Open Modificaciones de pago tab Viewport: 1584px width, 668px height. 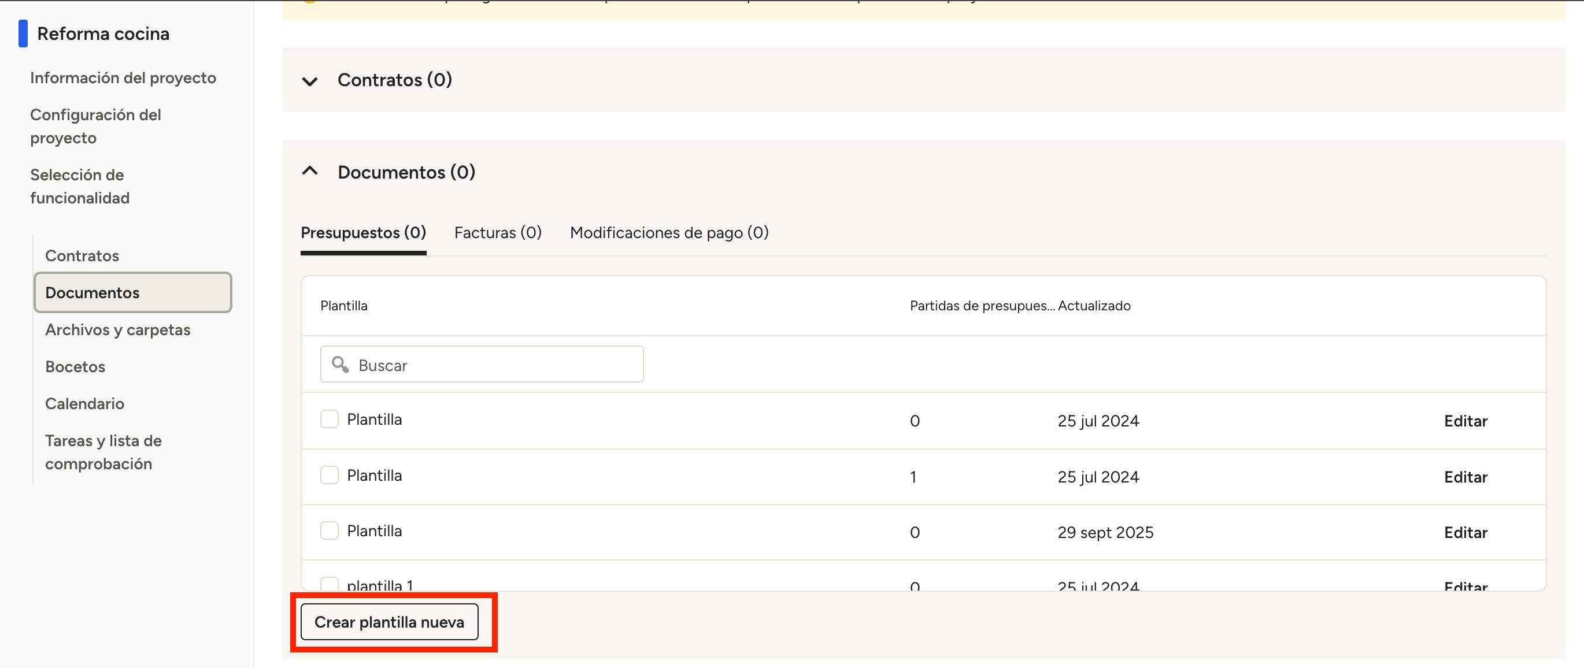[669, 232]
